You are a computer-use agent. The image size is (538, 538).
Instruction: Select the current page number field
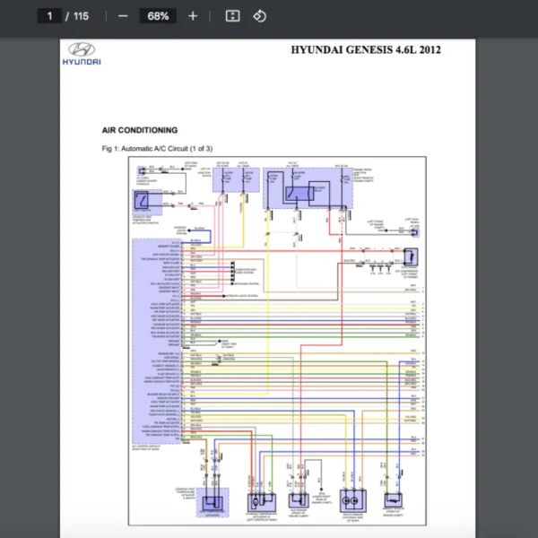click(49, 16)
